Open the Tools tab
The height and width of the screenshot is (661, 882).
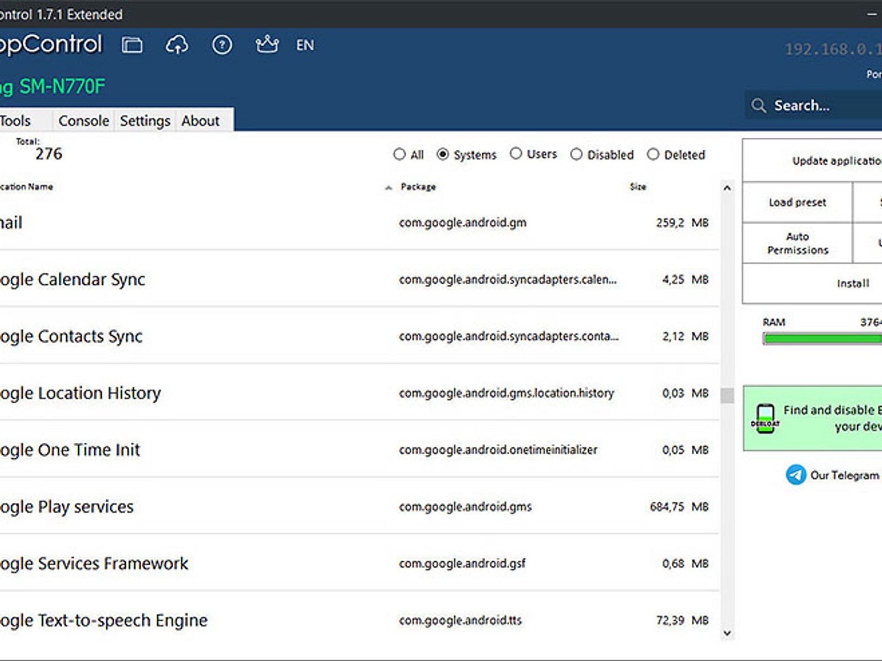tap(25, 120)
